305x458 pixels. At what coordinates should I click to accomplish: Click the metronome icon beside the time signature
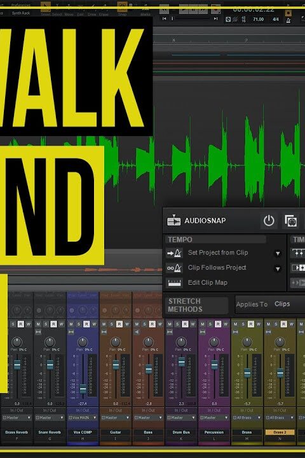[x=288, y=20]
